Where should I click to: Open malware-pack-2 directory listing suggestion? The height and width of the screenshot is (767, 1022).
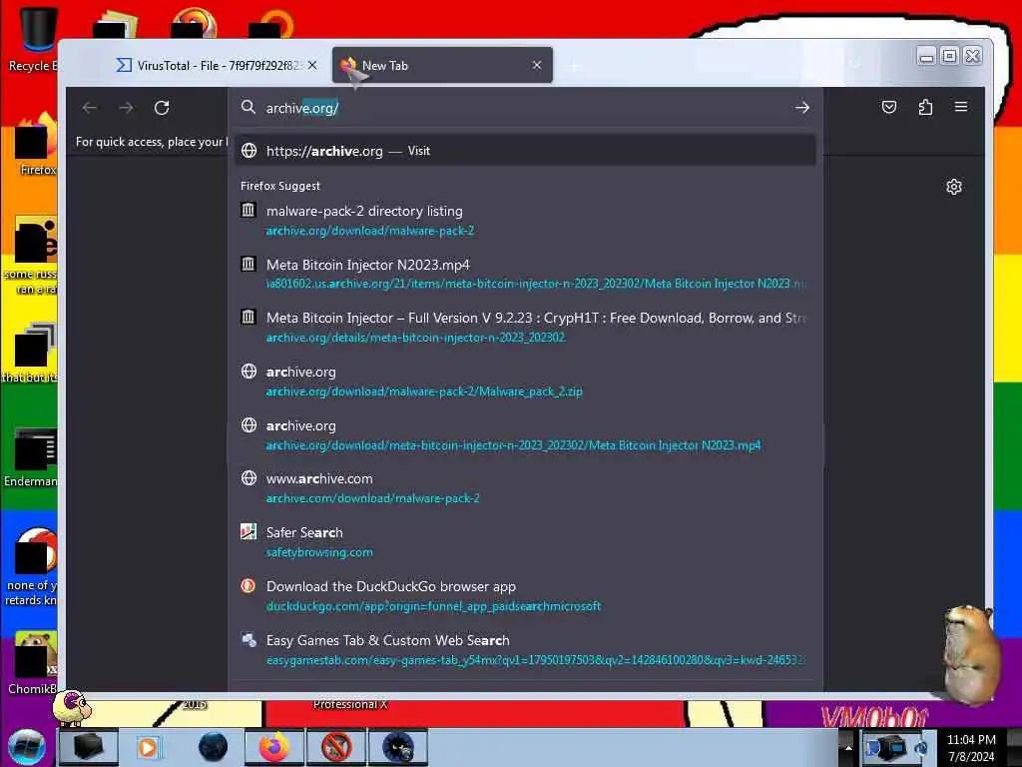525,221
